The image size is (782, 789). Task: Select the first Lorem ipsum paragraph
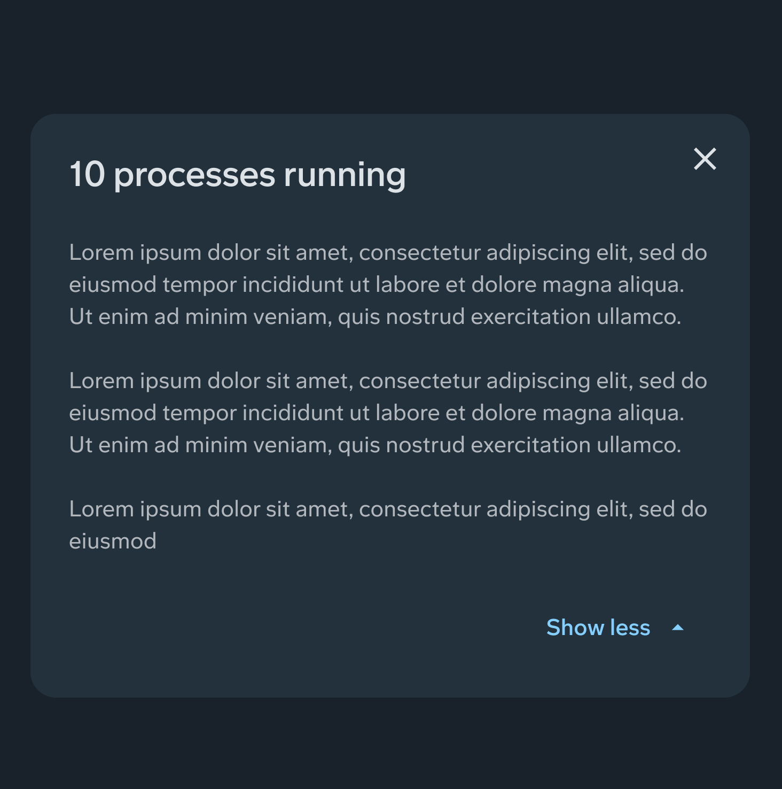point(388,284)
